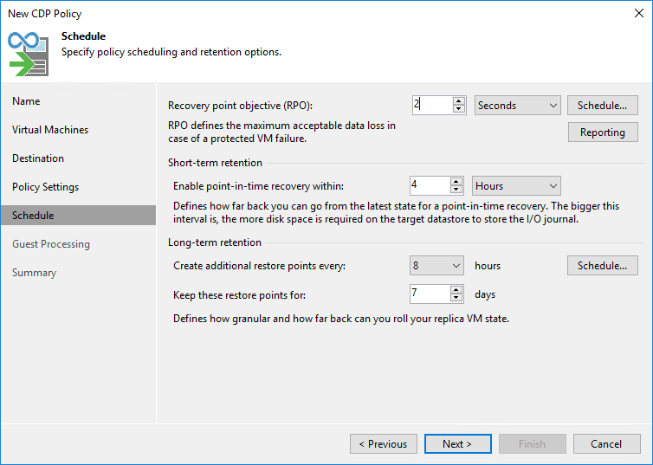
Task: Go to the Name step
Action: pos(26,101)
